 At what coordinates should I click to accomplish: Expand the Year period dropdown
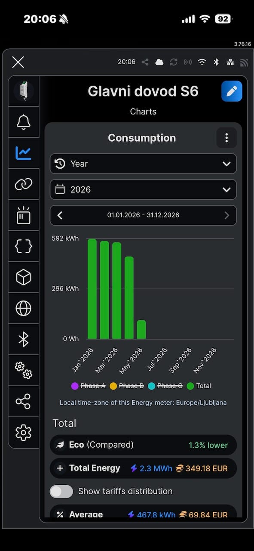click(x=143, y=164)
